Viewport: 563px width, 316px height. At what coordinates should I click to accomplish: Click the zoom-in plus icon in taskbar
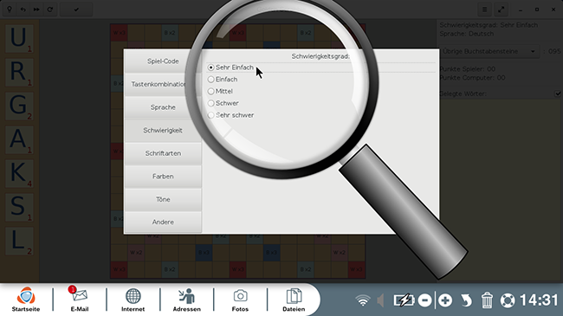(445, 300)
